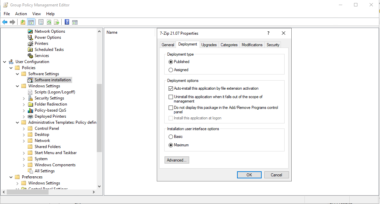Click OK in the 7-Zip Properties dialog
The height and width of the screenshot is (204, 380).
tap(249, 175)
